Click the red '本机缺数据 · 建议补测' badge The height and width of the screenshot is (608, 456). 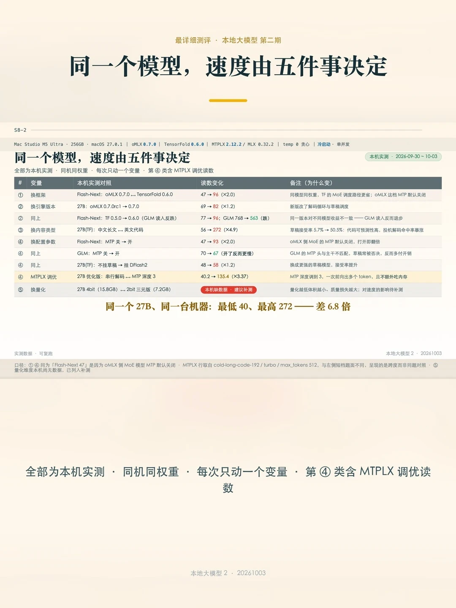tap(228, 290)
